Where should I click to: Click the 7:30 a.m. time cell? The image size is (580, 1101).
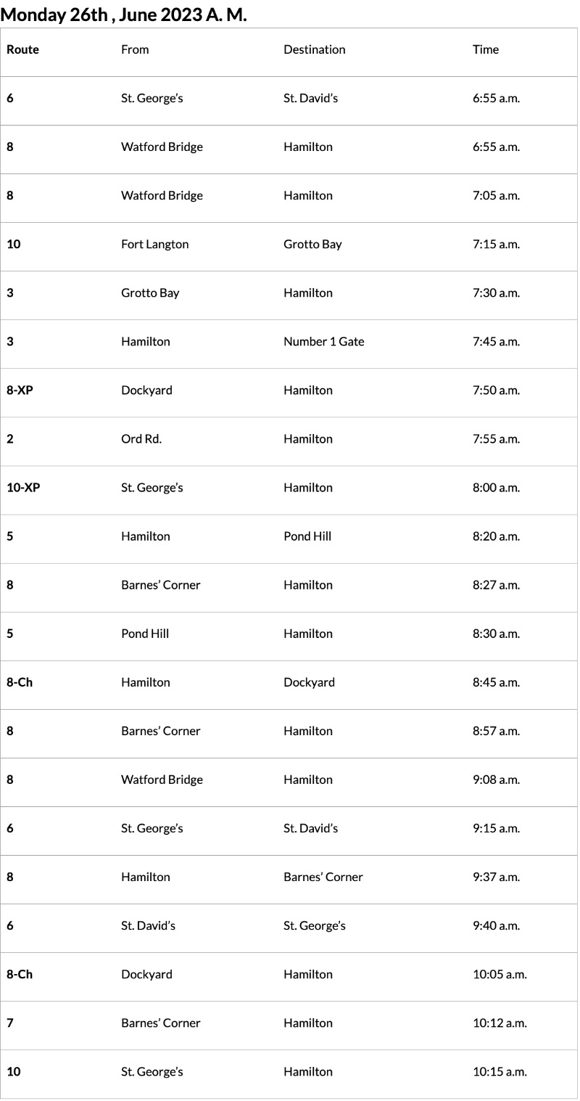pos(496,292)
